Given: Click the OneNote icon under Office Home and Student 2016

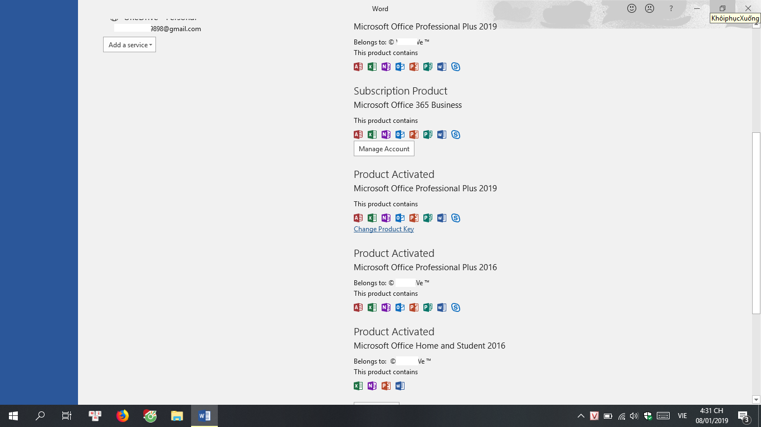Looking at the screenshot, I should 372,385.
